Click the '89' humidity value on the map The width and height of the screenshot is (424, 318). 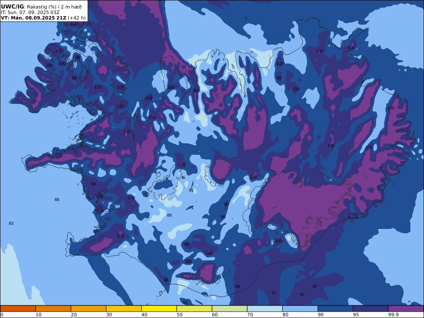(169, 215)
